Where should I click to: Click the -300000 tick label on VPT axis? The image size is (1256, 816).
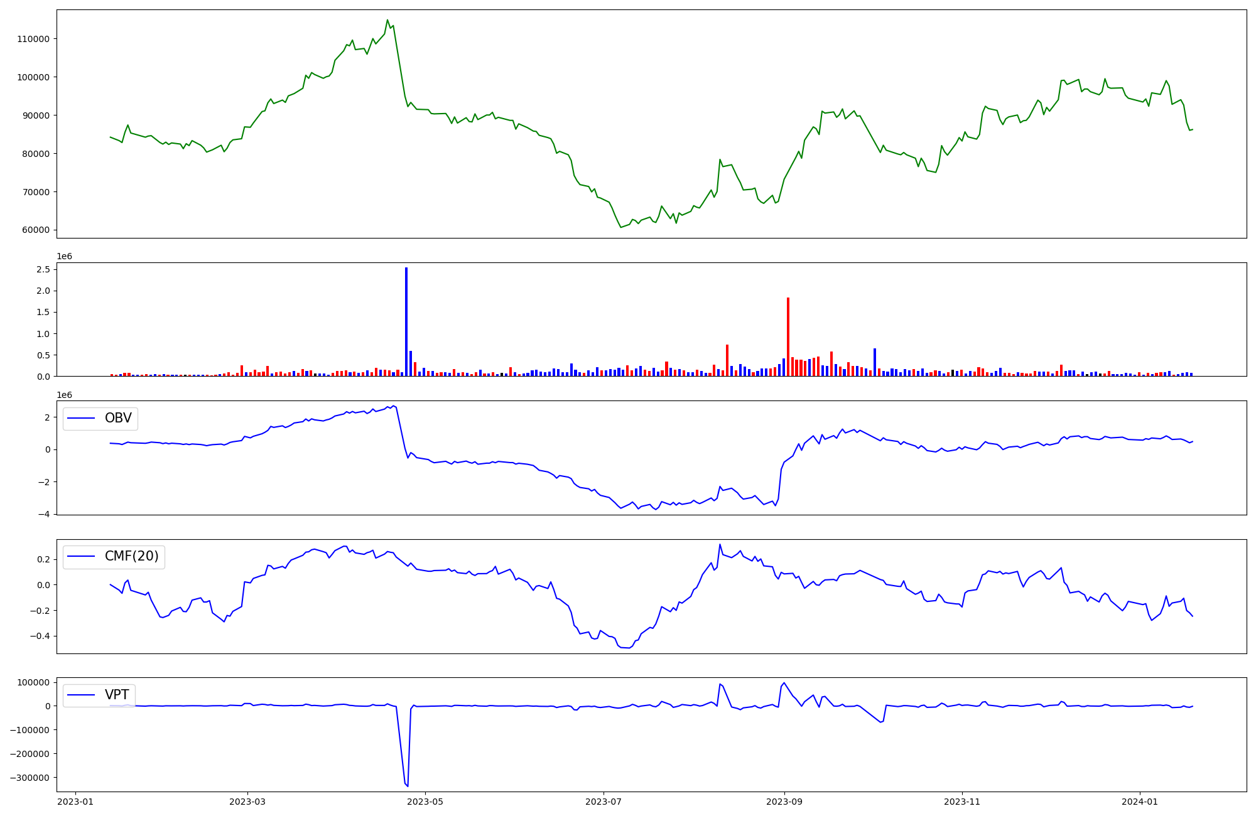pos(30,778)
